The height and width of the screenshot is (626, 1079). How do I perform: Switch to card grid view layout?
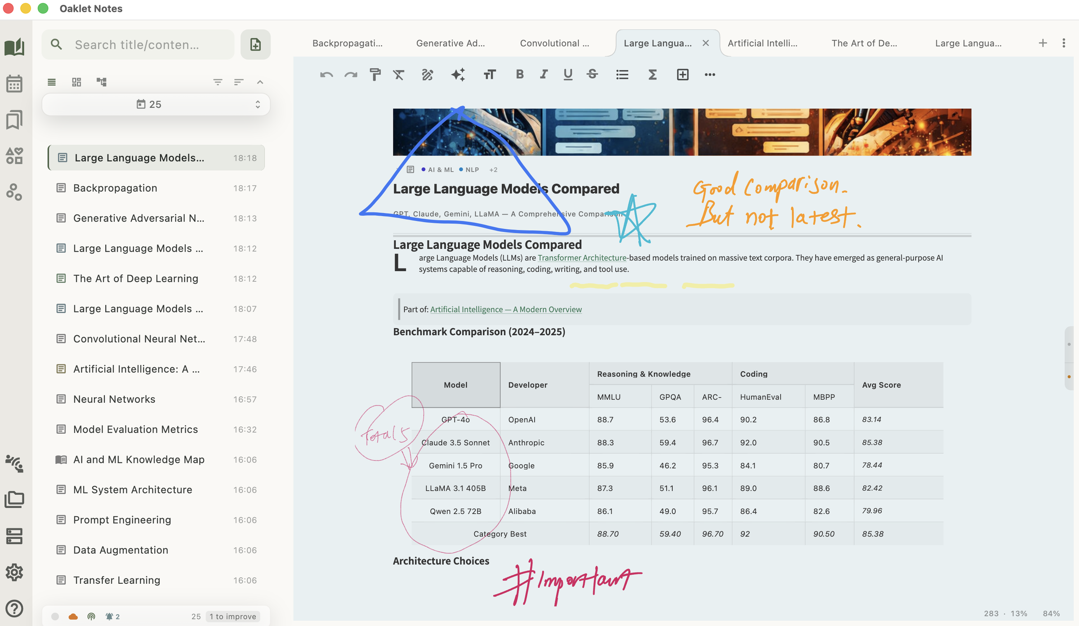(x=76, y=82)
